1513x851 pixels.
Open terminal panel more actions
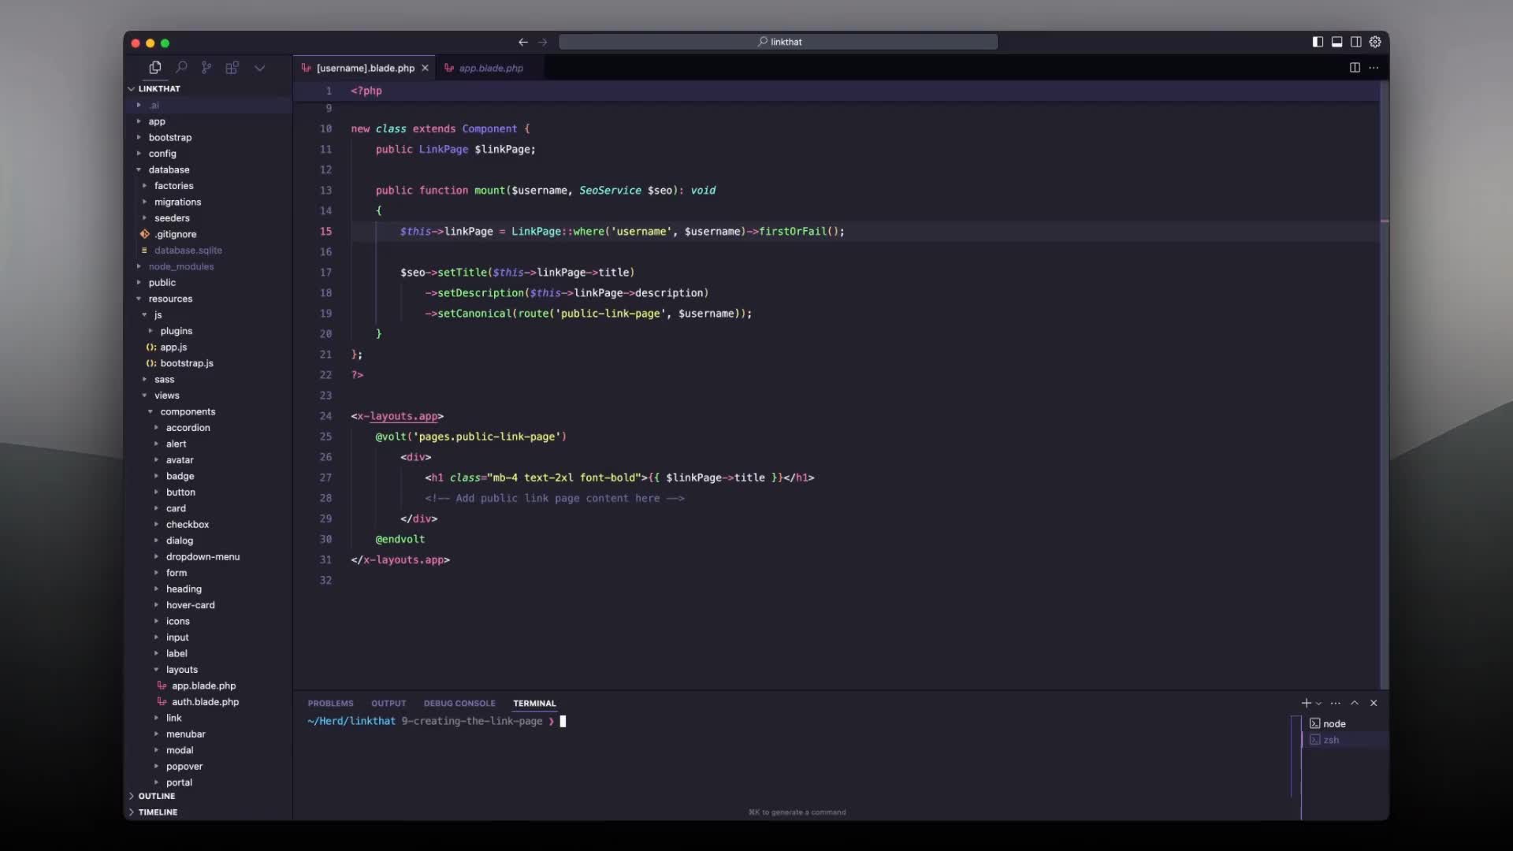pyautogui.click(x=1335, y=703)
